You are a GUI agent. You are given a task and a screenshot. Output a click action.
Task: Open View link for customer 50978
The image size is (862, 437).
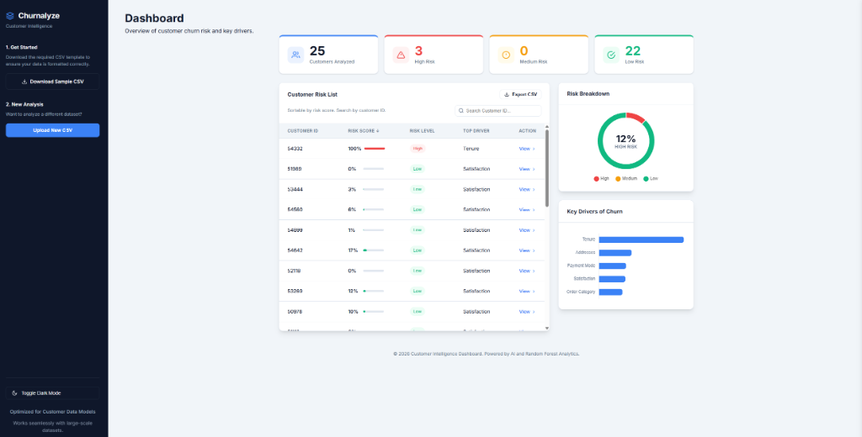pyautogui.click(x=527, y=311)
